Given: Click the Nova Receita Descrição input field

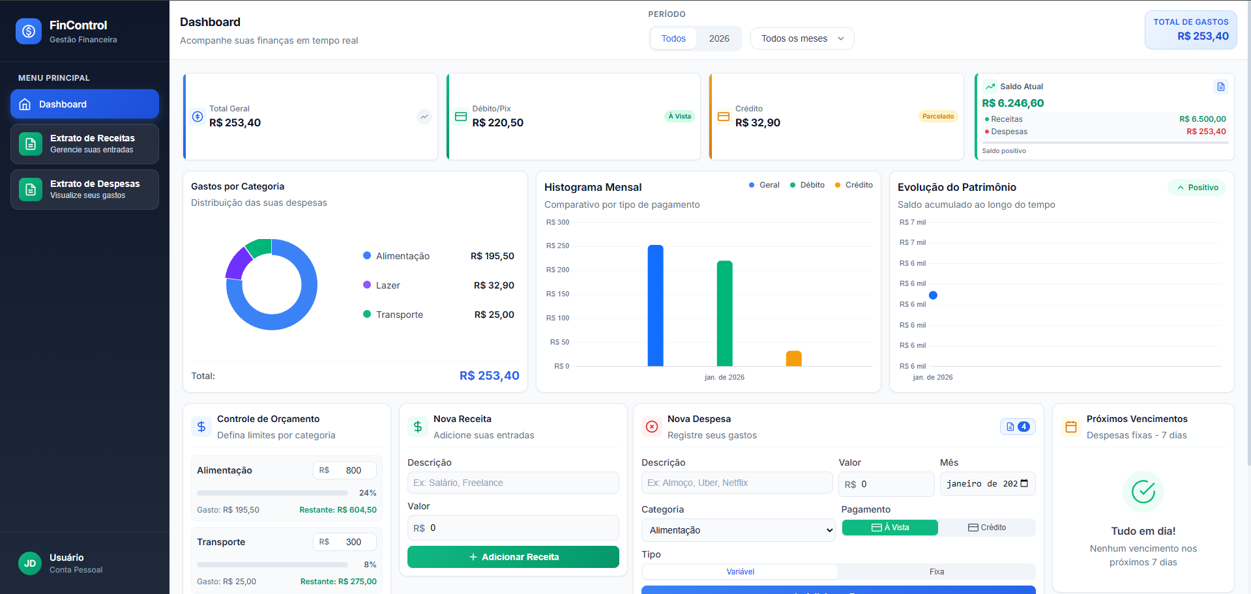Looking at the screenshot, I should point(513,483).
